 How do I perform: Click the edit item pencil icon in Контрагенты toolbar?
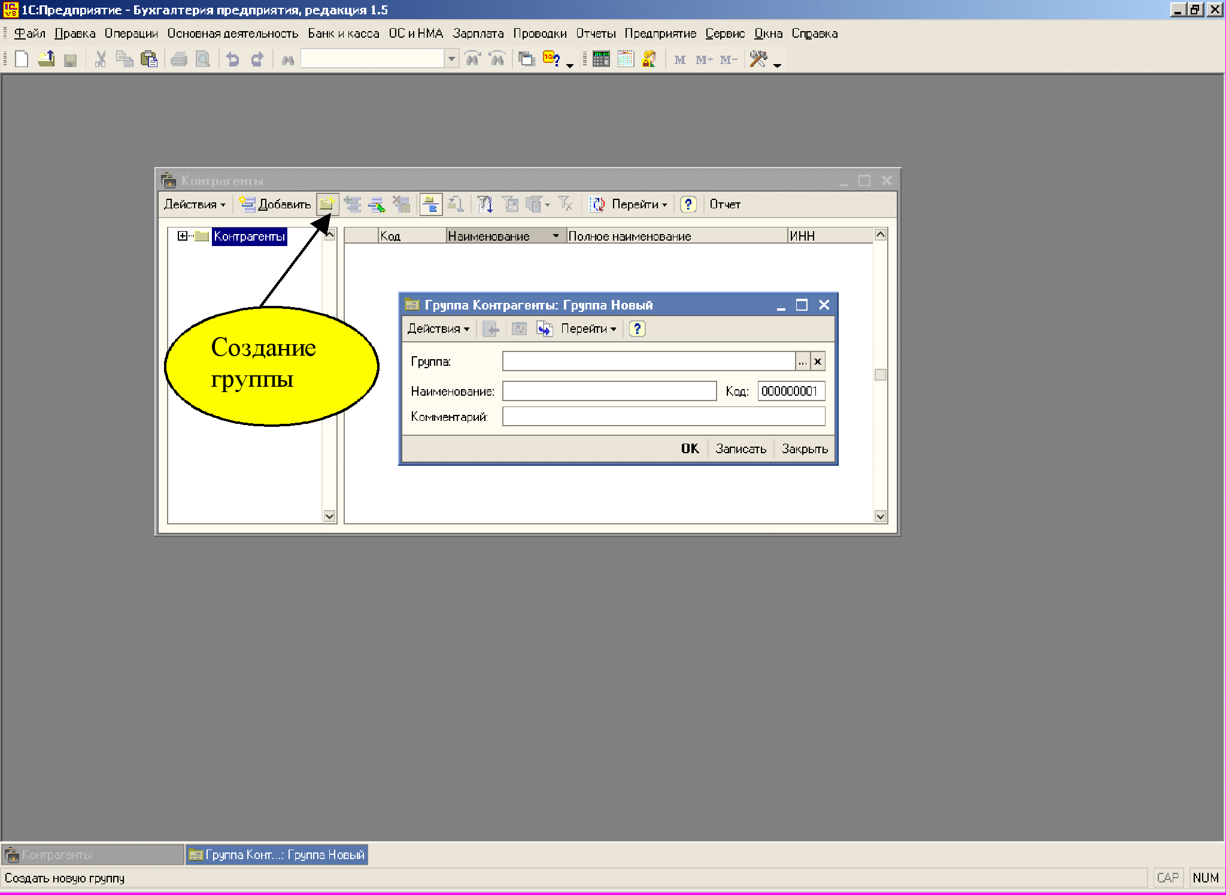[377, 205]
